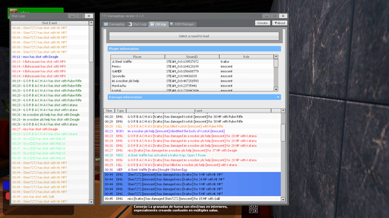This screenshot has width=389, height=218.
Task: Close the TTT Damagelogs window
Action: [283, 16]
